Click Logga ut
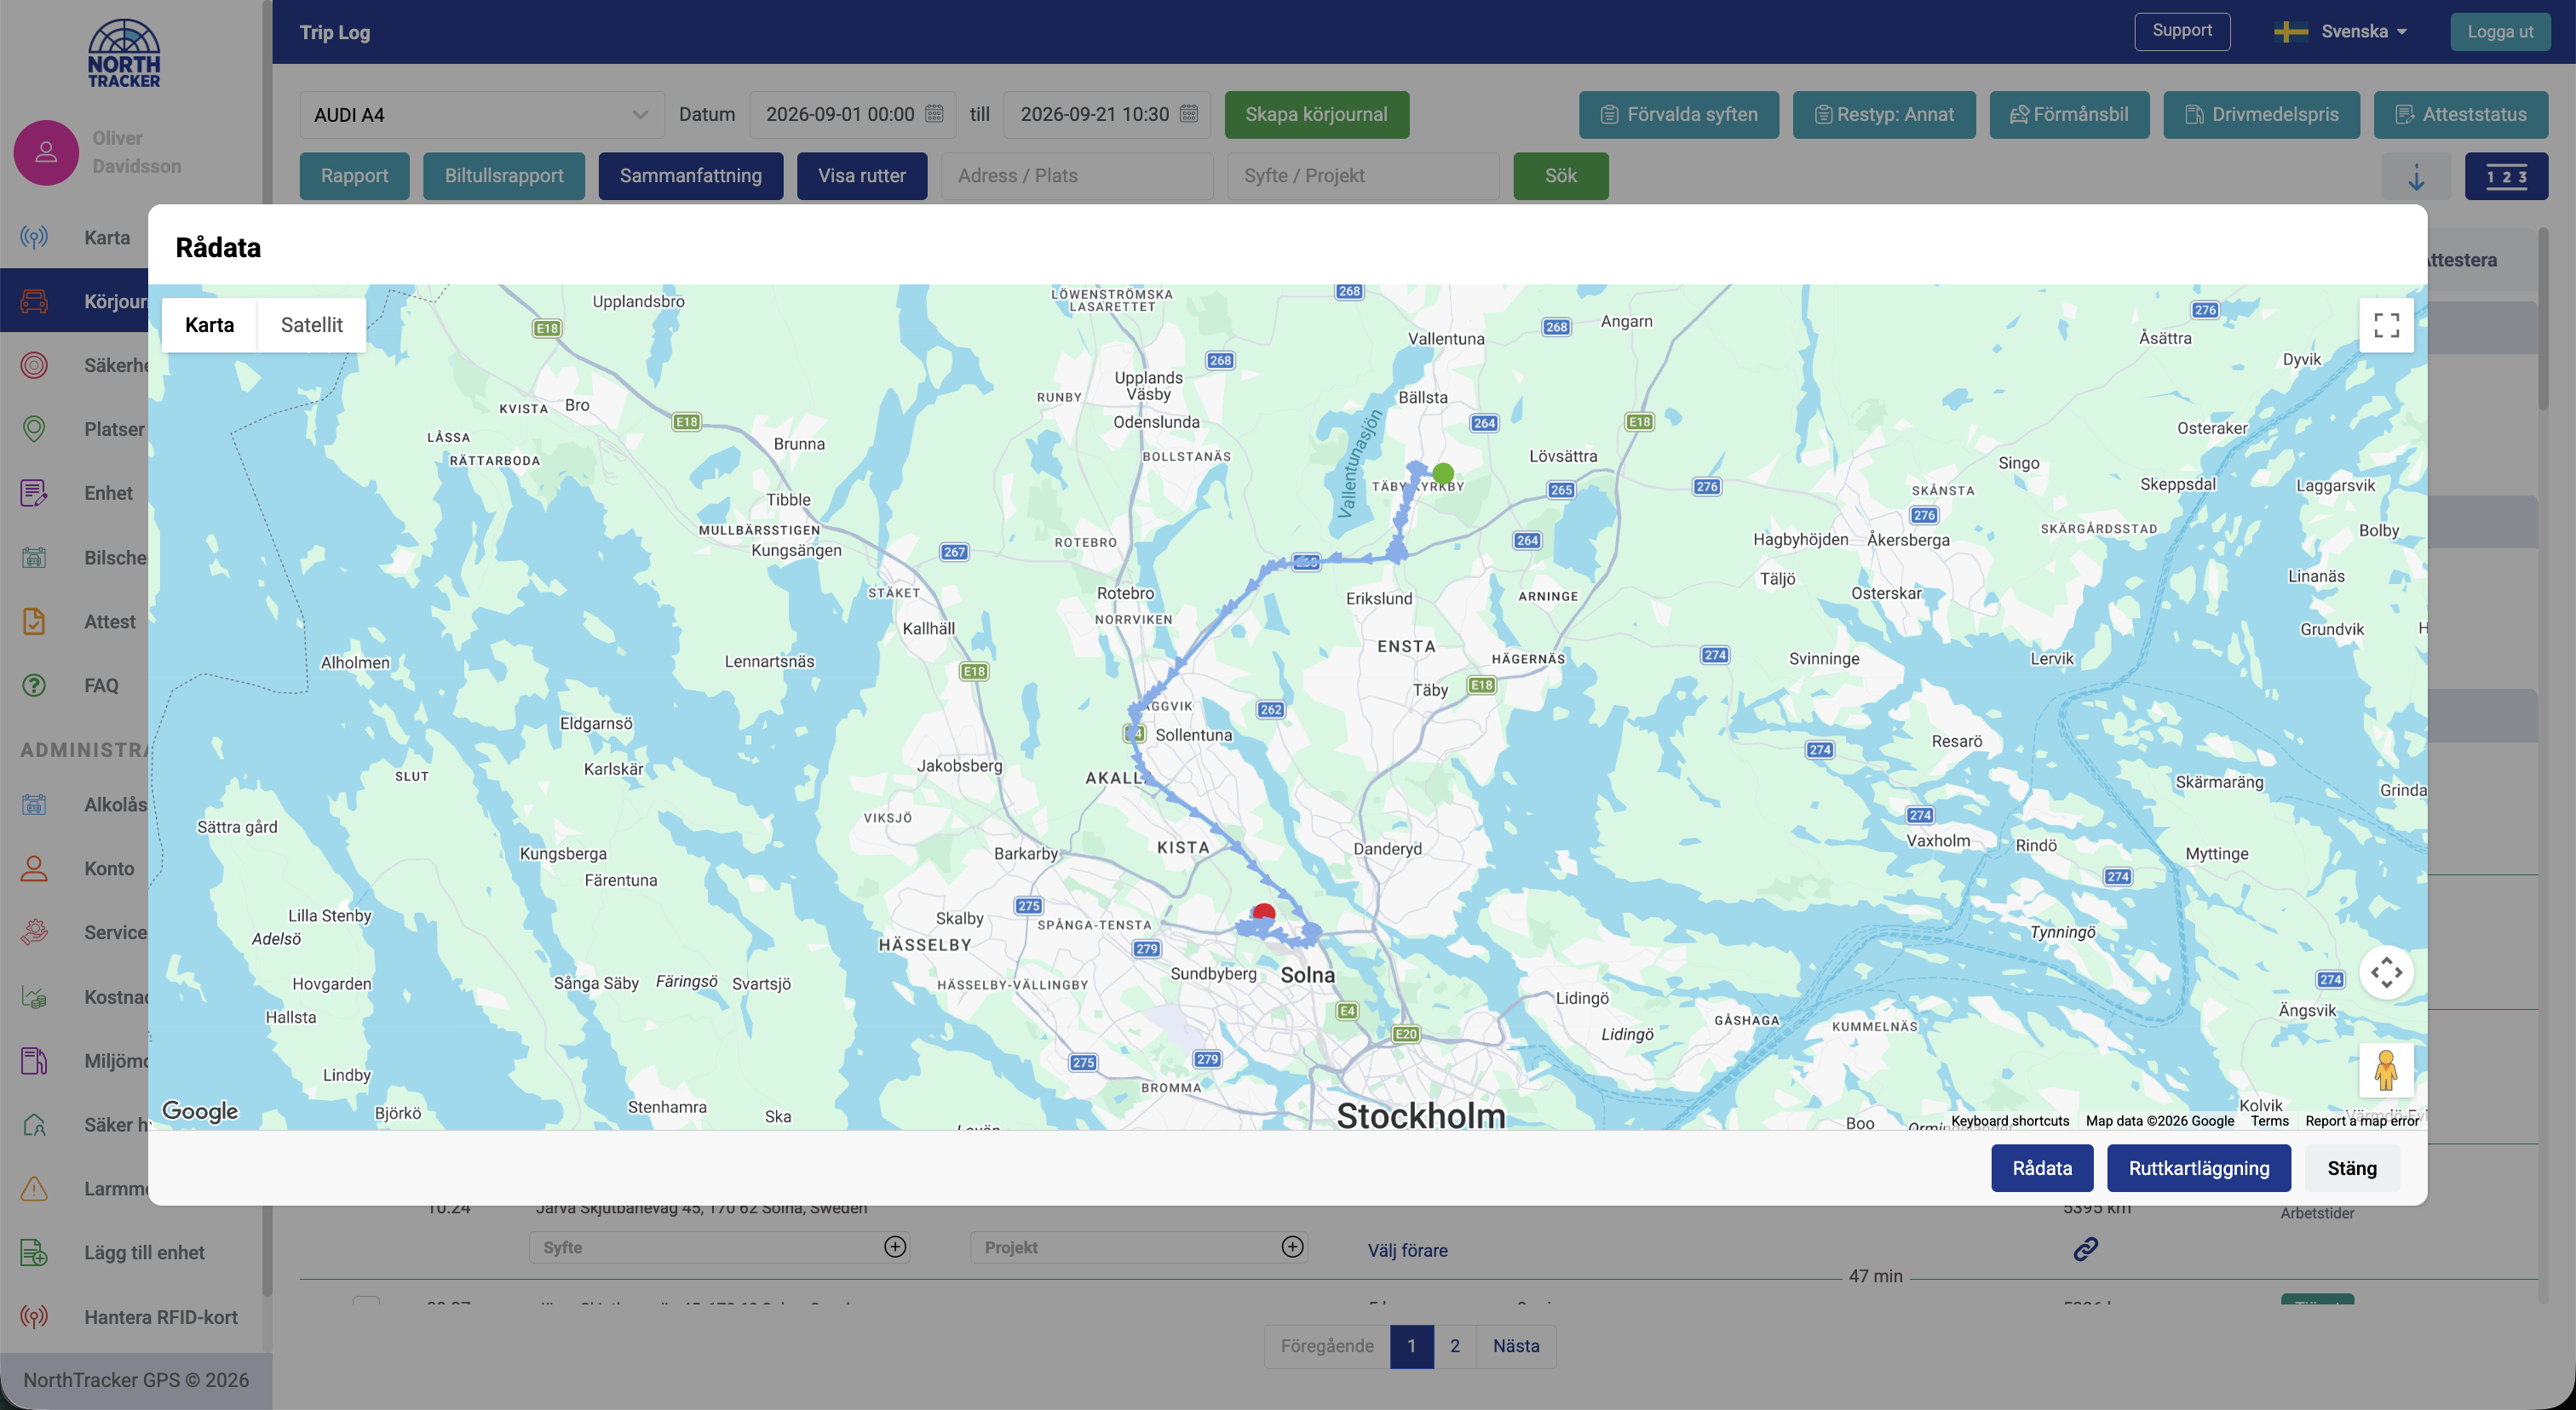This screenshot has width=2576, height=1410. pos(2500,32)
